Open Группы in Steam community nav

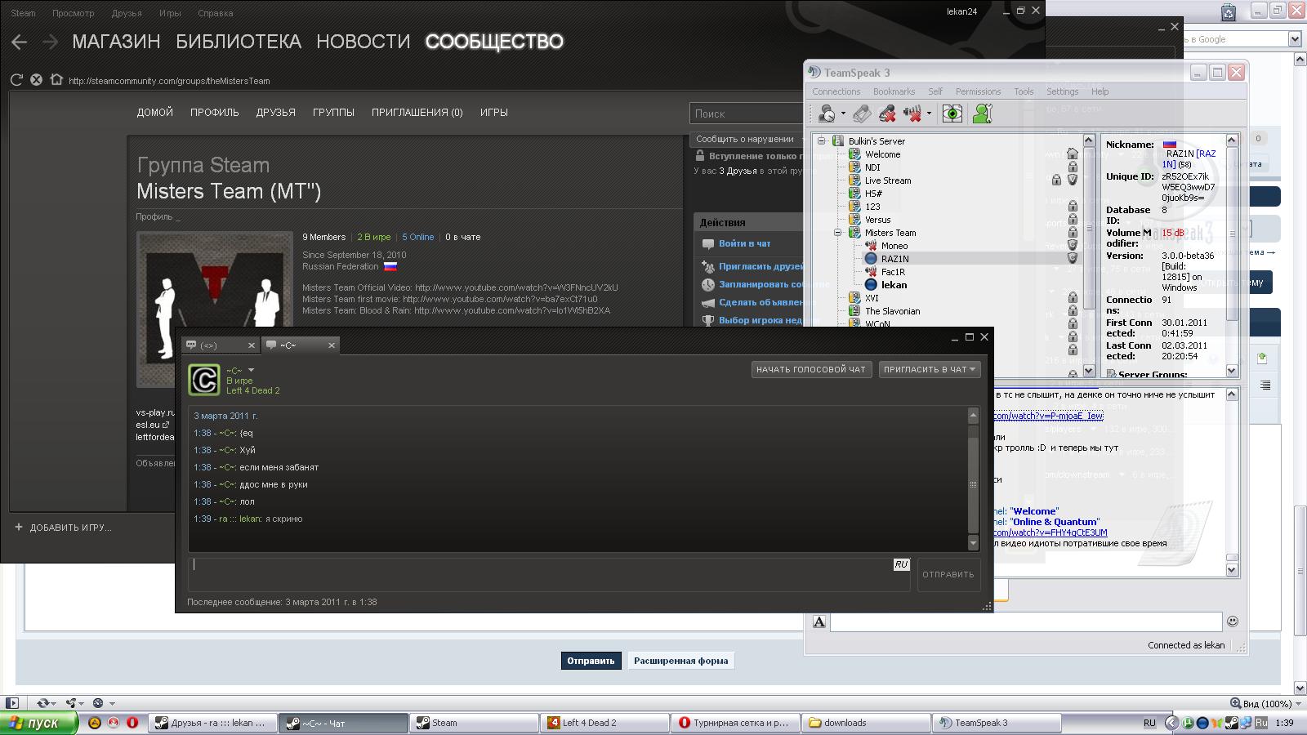(333, 113)
